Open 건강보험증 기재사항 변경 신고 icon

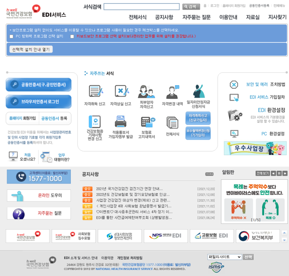pyautogui.click(x=95, y=122)
